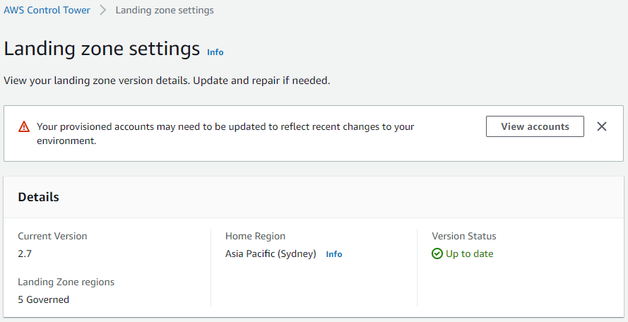The image size is (628, 322).
Task: Click the AWS Control Tower breadcrumb link
Action: (x=47, y=11)
